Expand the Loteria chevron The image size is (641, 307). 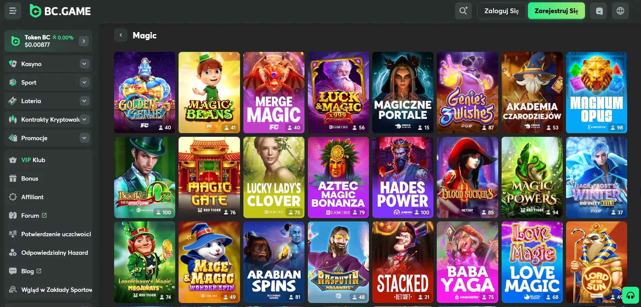pyautogui.click(x=84, y=101)
